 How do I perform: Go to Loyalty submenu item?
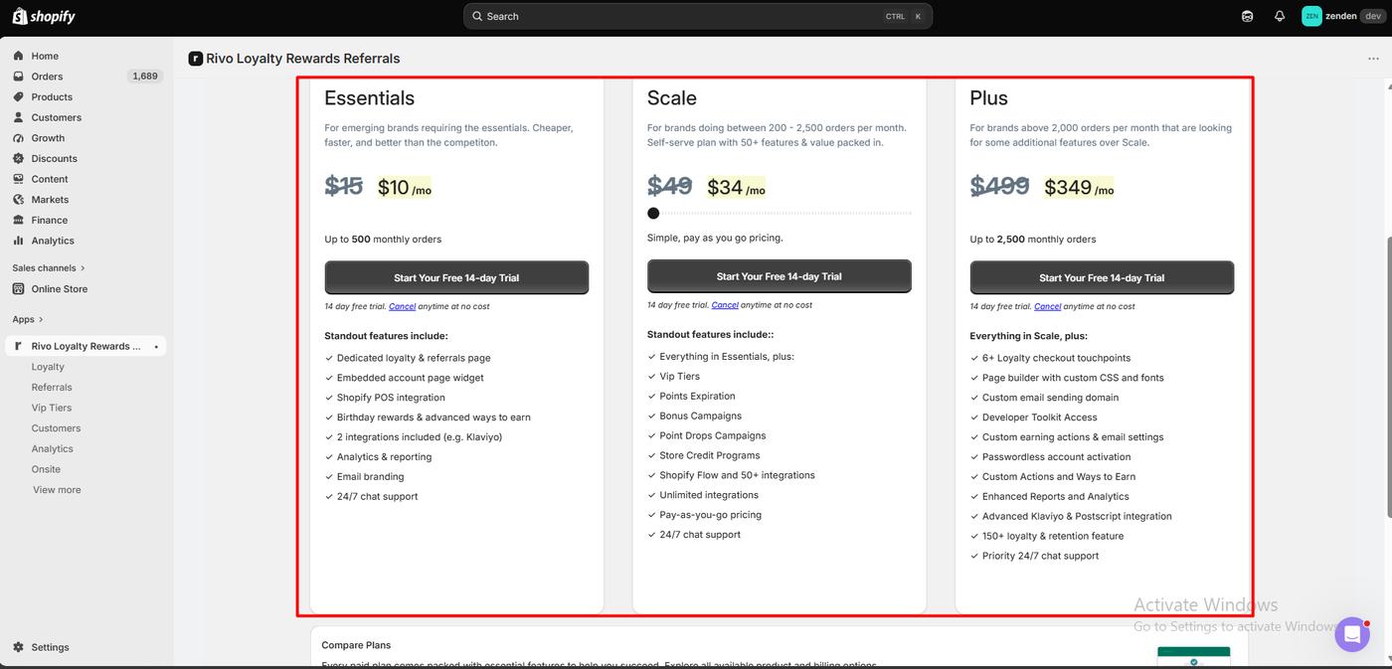(48, 367)
